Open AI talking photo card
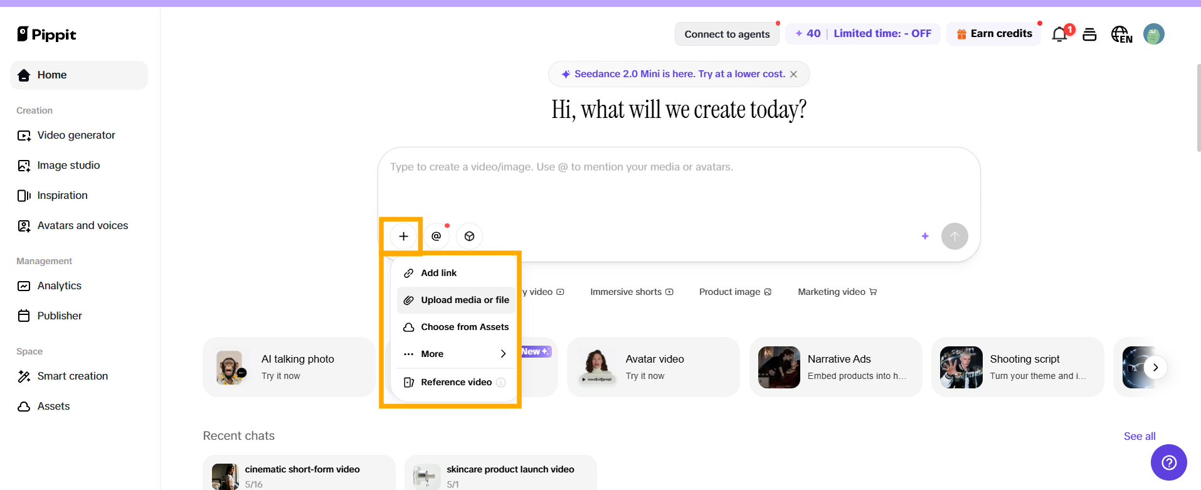Screen dimensions: 1201x490 (288, 367)
